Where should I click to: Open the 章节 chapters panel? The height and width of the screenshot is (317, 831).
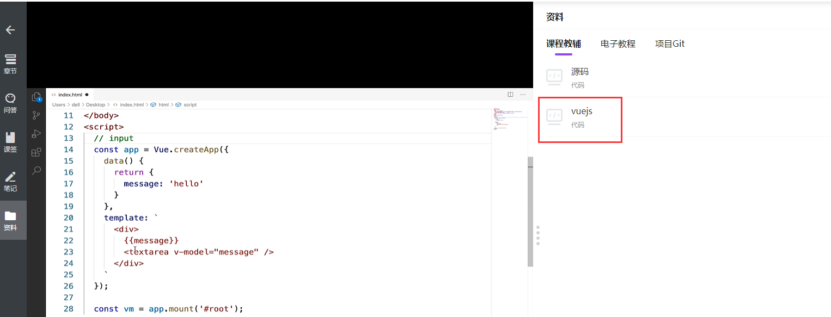10,64
